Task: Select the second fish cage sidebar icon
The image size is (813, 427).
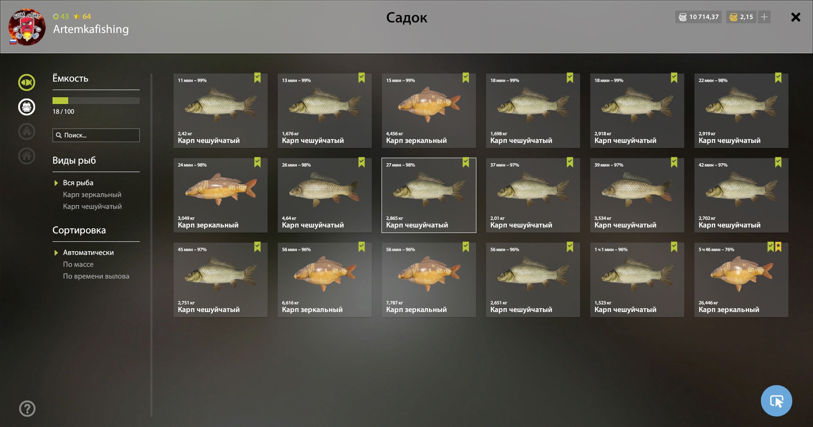Action: [26, 107]
